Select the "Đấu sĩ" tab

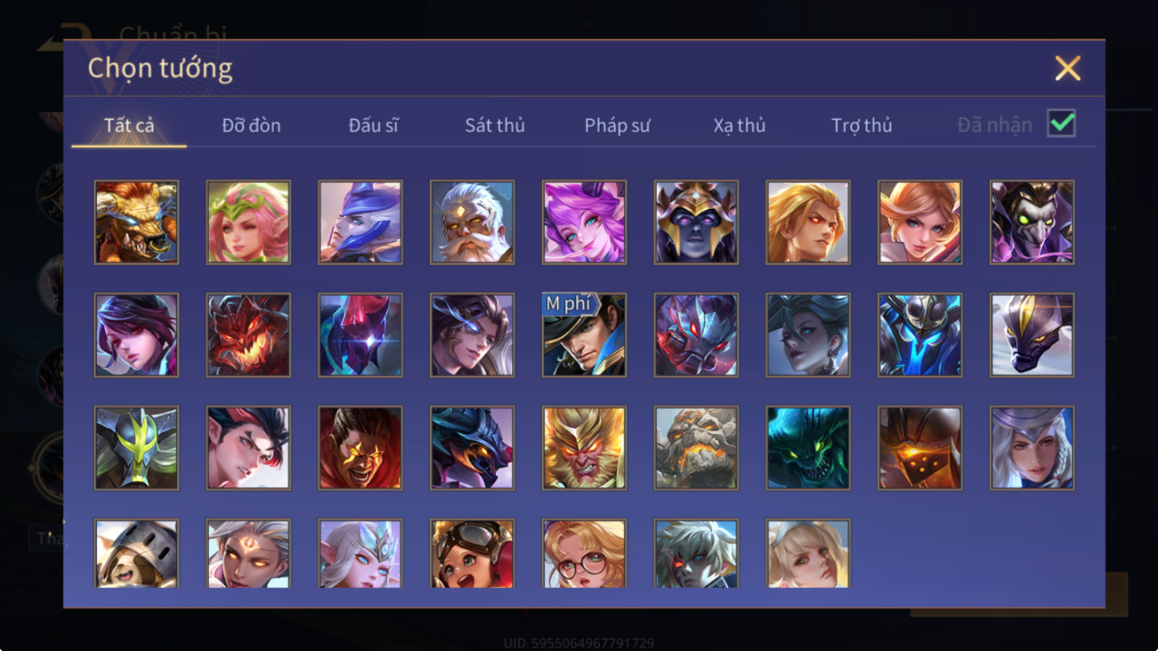point(374,126)
